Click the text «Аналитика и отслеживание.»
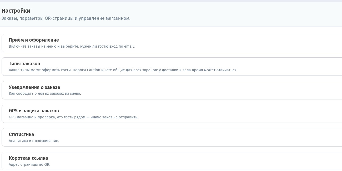 (34, 141)
